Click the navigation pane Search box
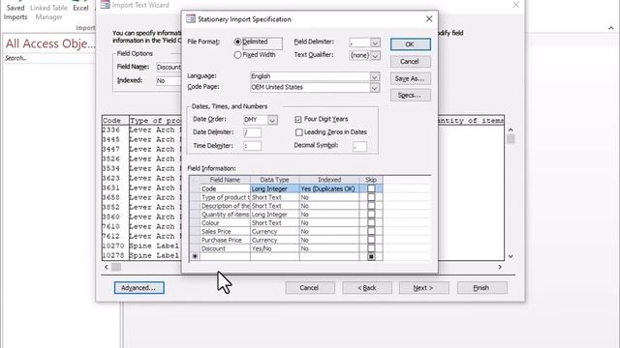Viewport: 620px width, 348px height. pyautogui.click(x=49, y=58)
